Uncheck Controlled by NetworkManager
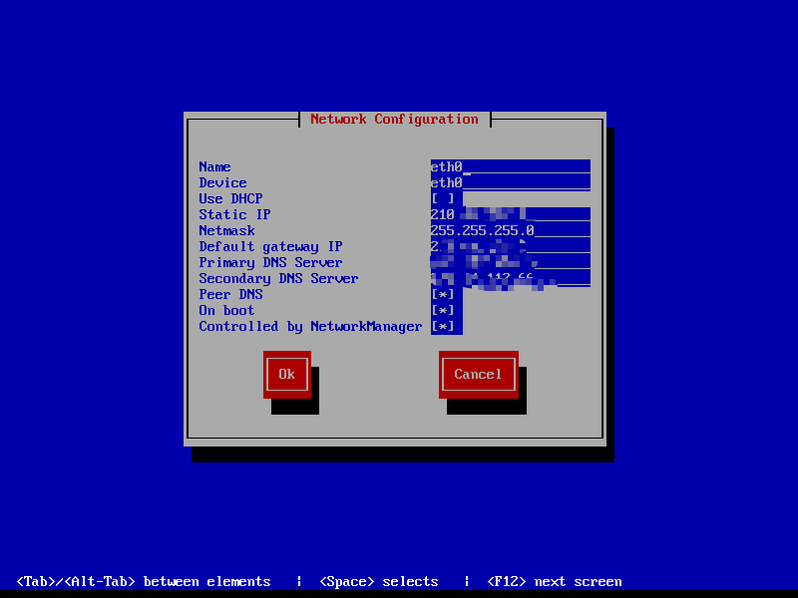Viewport: 798px width, 598px height. pos(443,327)
